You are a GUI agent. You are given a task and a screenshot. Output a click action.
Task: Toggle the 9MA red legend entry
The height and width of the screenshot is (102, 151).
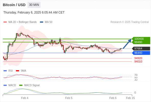[21, 71]
